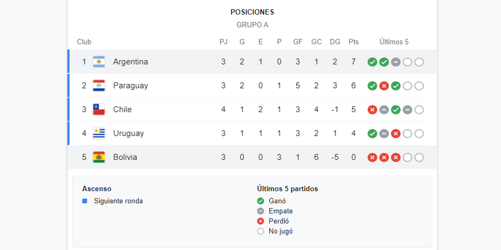Click Bolivia's third red loss icon
Image resolution: width=501 pixels, height=250 pixels.
[x=396, y=158]
